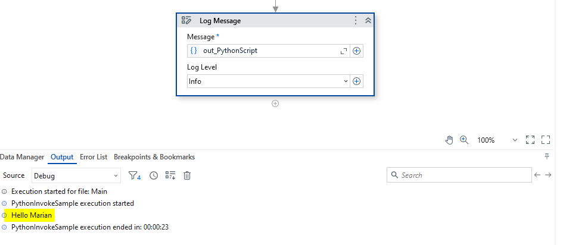Open the Breakpoints & Bookmarks tab
This screenshot has height=245, width=563.
(x=154, y=157)
